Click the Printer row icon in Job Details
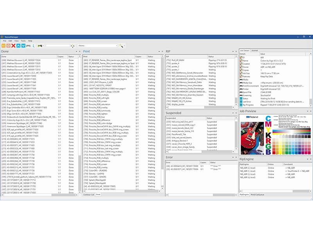Image resolution: width=313 pixels, height=235 pixels. coord(241,89)
